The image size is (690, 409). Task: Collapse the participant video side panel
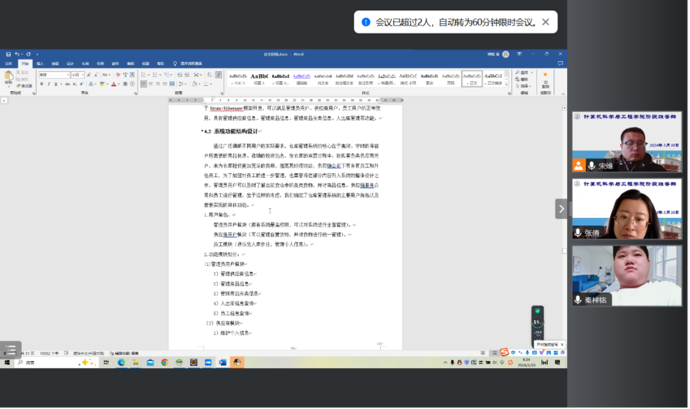click(x=561, y=208)
